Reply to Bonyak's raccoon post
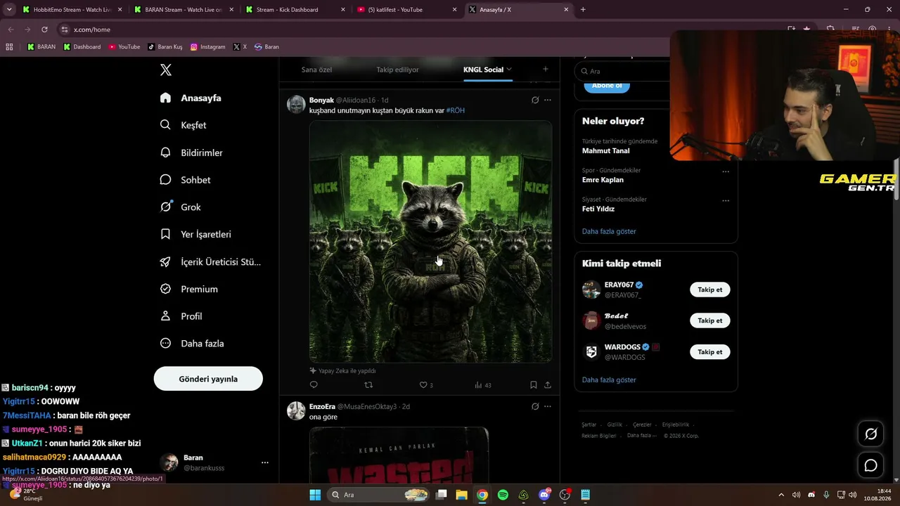900x506 pixels. 314,384
